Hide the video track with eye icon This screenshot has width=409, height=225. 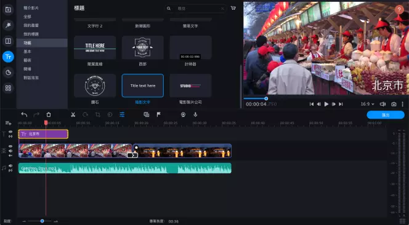click(10, 146)
